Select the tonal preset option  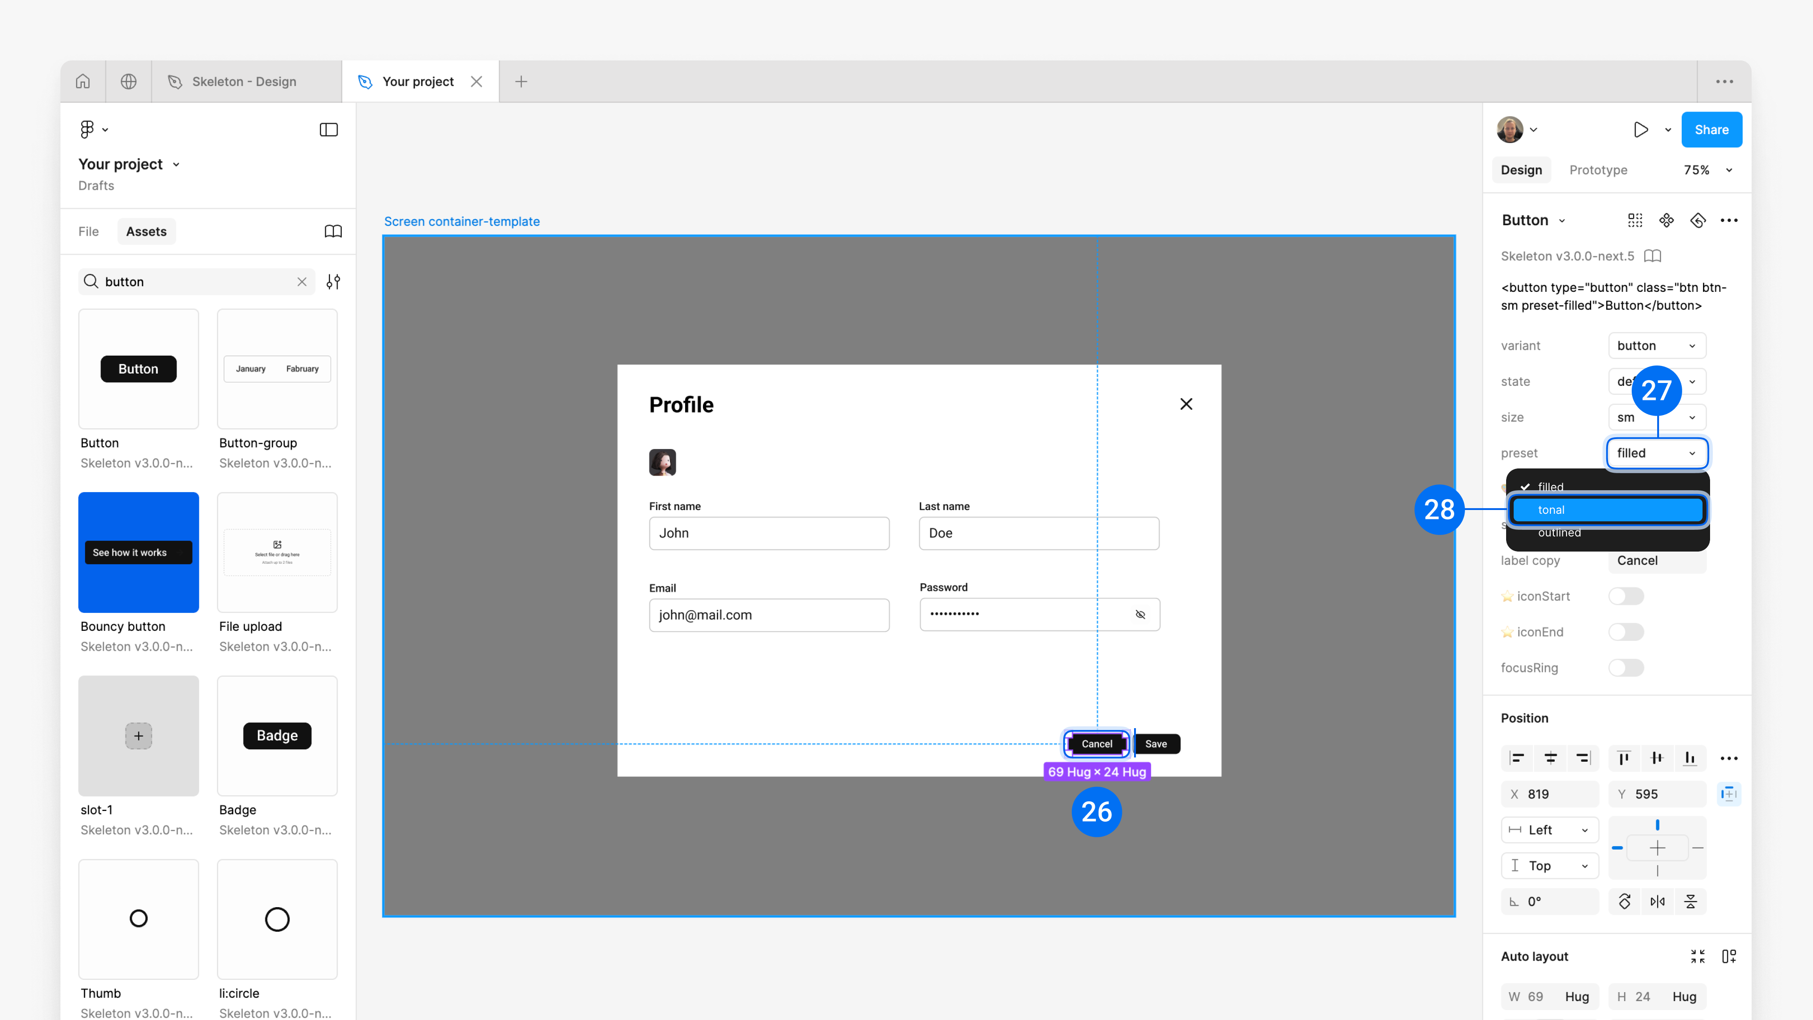(1608, 510)
